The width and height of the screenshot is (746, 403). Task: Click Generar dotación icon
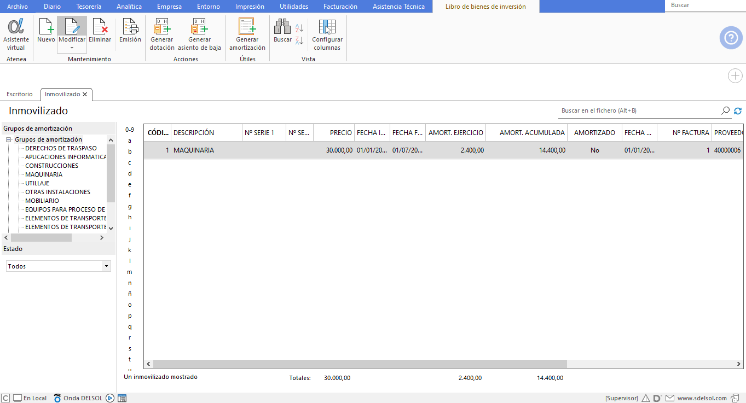[162, 26]
